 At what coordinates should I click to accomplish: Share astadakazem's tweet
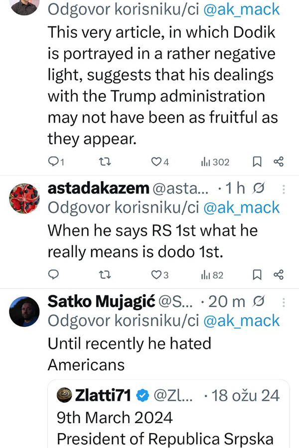coord(279,274)
